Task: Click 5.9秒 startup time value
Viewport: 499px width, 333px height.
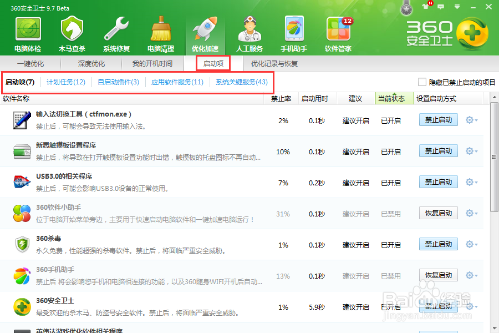Action: click(x=317, y=307)
